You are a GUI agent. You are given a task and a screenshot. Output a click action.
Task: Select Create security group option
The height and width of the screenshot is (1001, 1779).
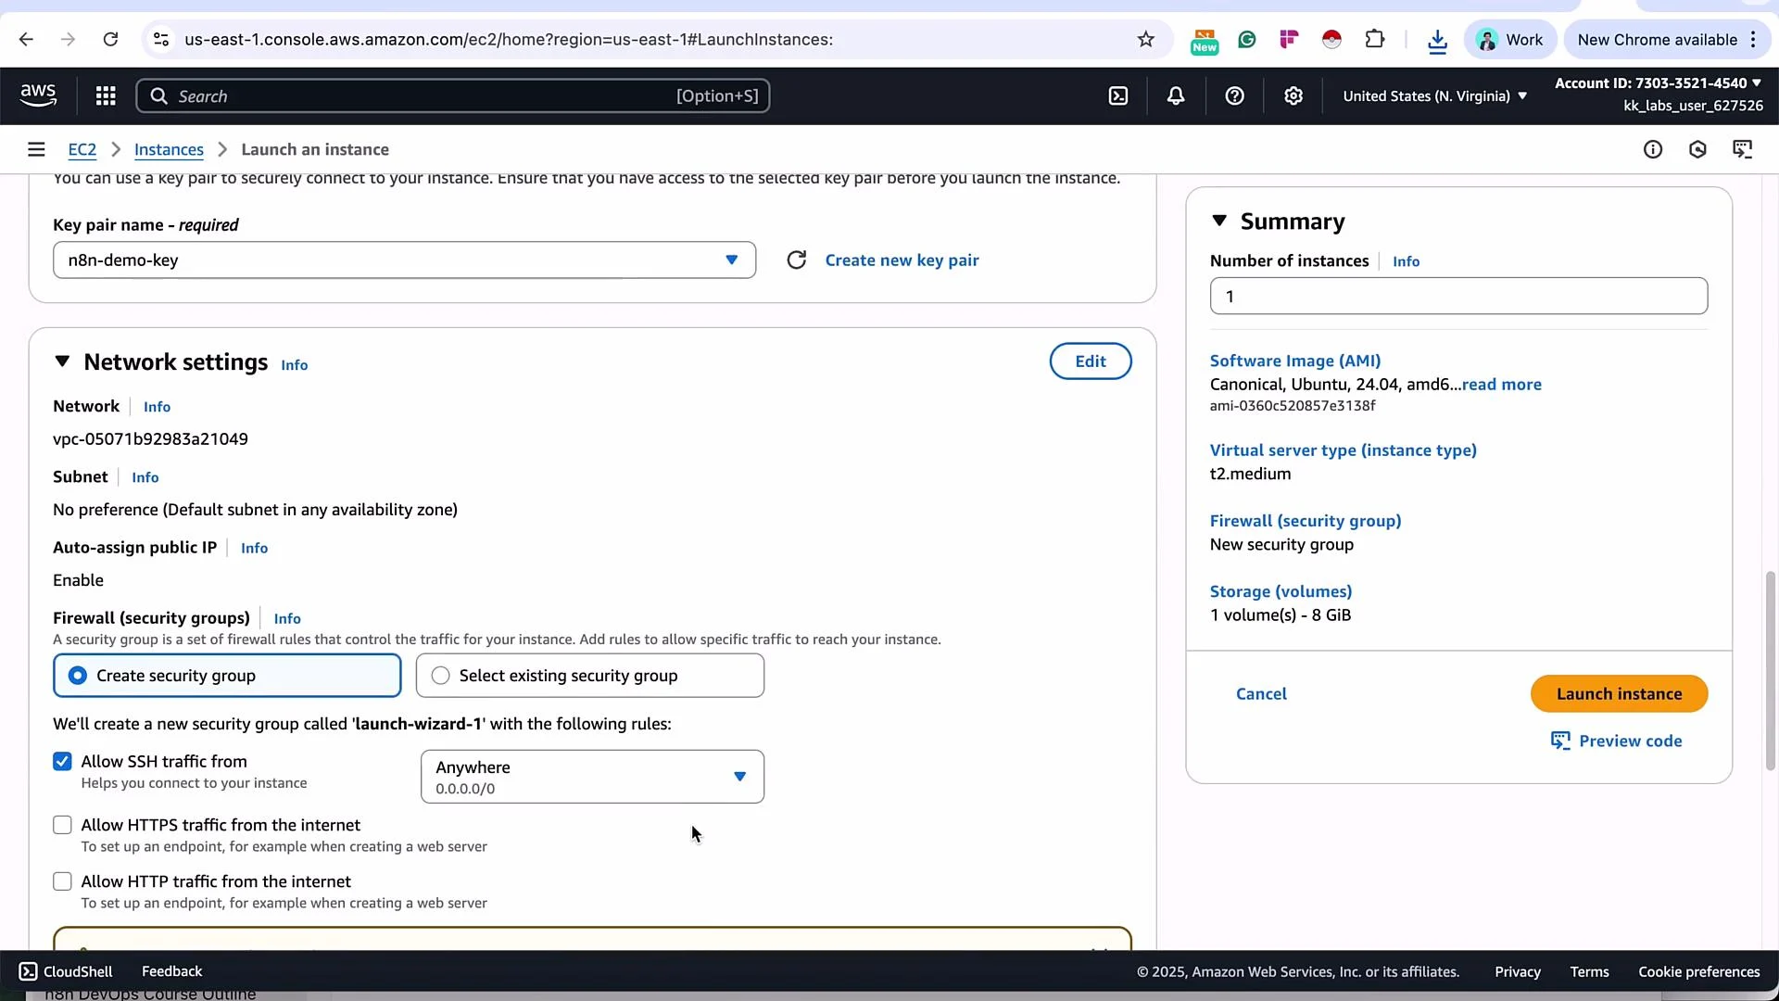[x=227, y=676]
